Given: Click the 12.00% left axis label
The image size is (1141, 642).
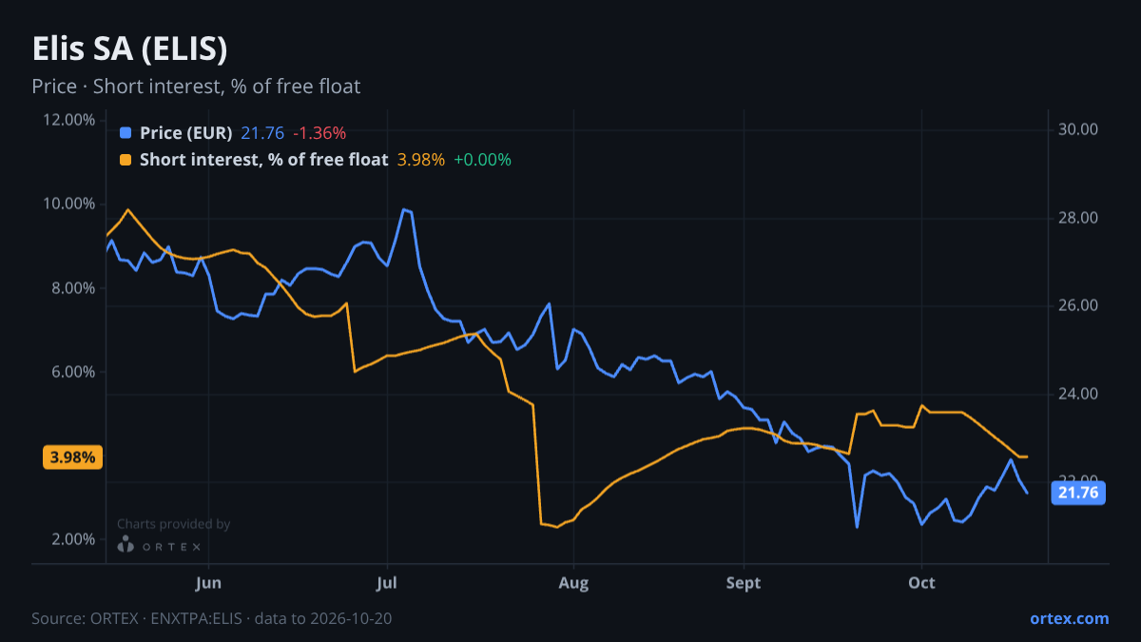Looking at the screenshot, I should pyautogui.click(x=68, y=120).
